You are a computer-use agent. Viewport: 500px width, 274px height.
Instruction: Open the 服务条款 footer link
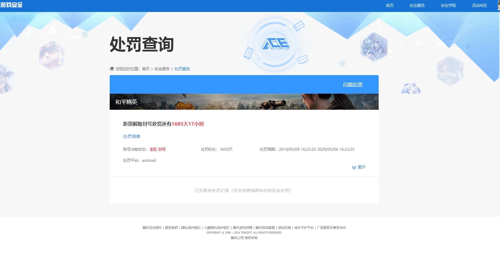(172, 228)
